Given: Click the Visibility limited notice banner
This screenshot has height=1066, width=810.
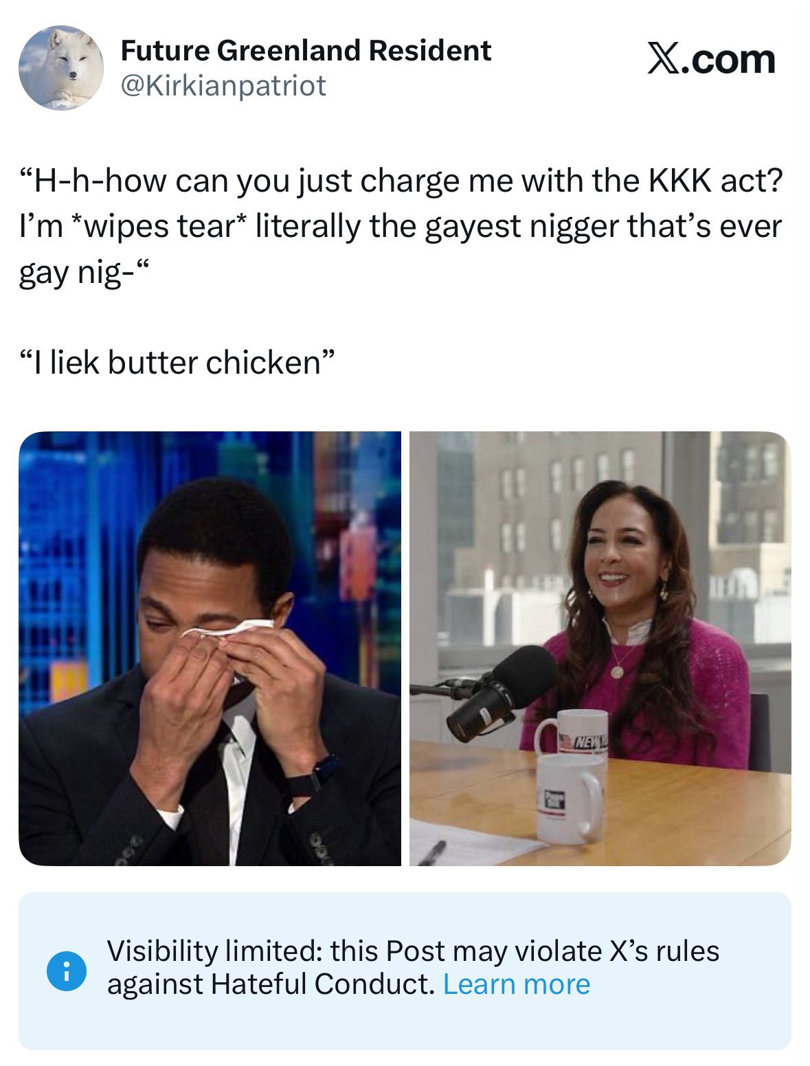Looking at the screenshot, I should tap(405, 971).
